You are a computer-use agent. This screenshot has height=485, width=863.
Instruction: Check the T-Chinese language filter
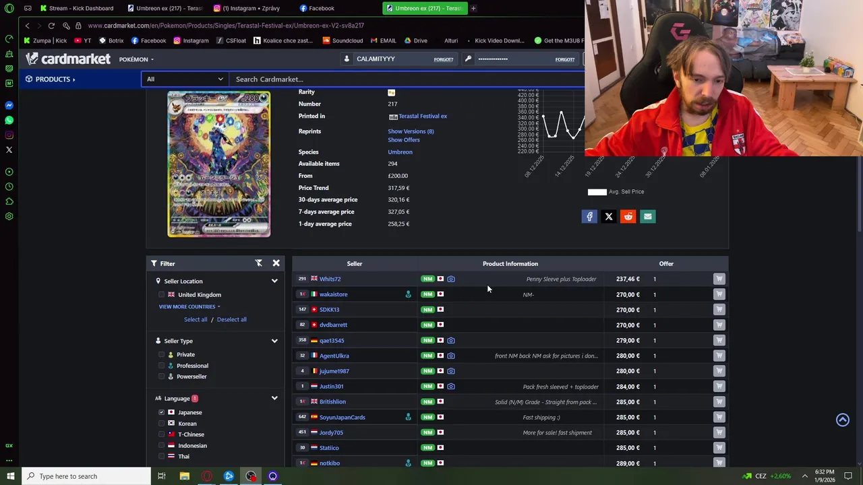tap(161, 434)
